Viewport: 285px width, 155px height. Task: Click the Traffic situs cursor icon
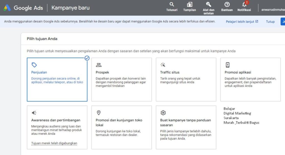(163, 65)
